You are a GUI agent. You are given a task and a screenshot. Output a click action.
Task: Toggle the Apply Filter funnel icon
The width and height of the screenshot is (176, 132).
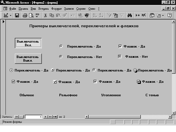point(122,15)
